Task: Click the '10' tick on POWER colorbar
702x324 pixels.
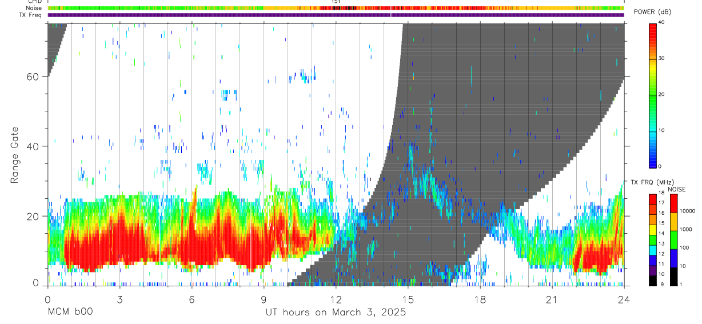Action: 663,130
